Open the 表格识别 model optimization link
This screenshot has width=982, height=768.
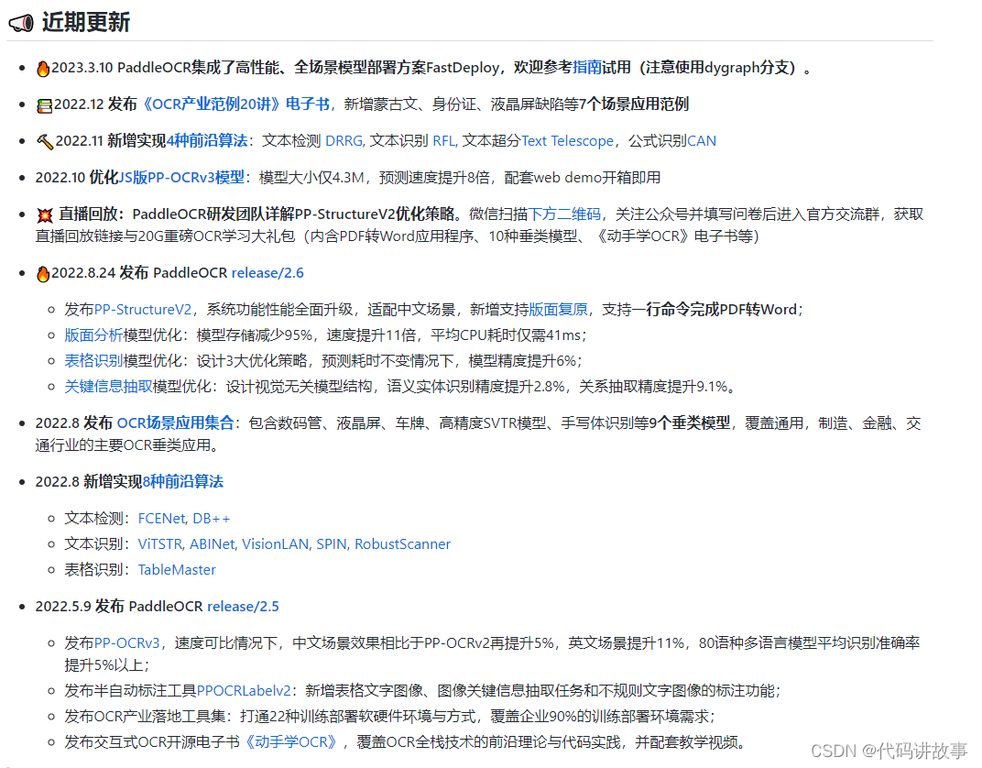(x=94, y=361)
